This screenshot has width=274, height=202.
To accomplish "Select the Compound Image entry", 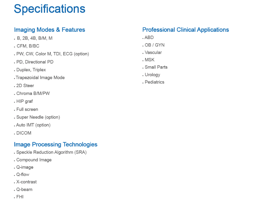I will tap(34, 160).
